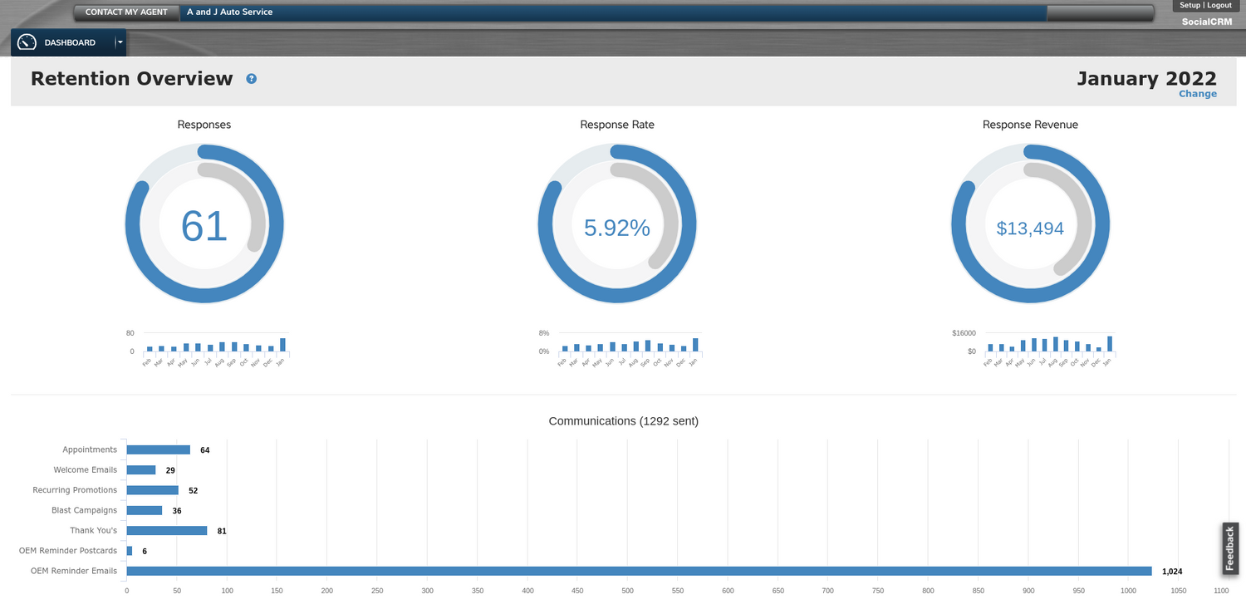Viewport: 1246px width, 609px height.
Task: Open the Feedback side tab
Action: click(x=1230, y=548)
